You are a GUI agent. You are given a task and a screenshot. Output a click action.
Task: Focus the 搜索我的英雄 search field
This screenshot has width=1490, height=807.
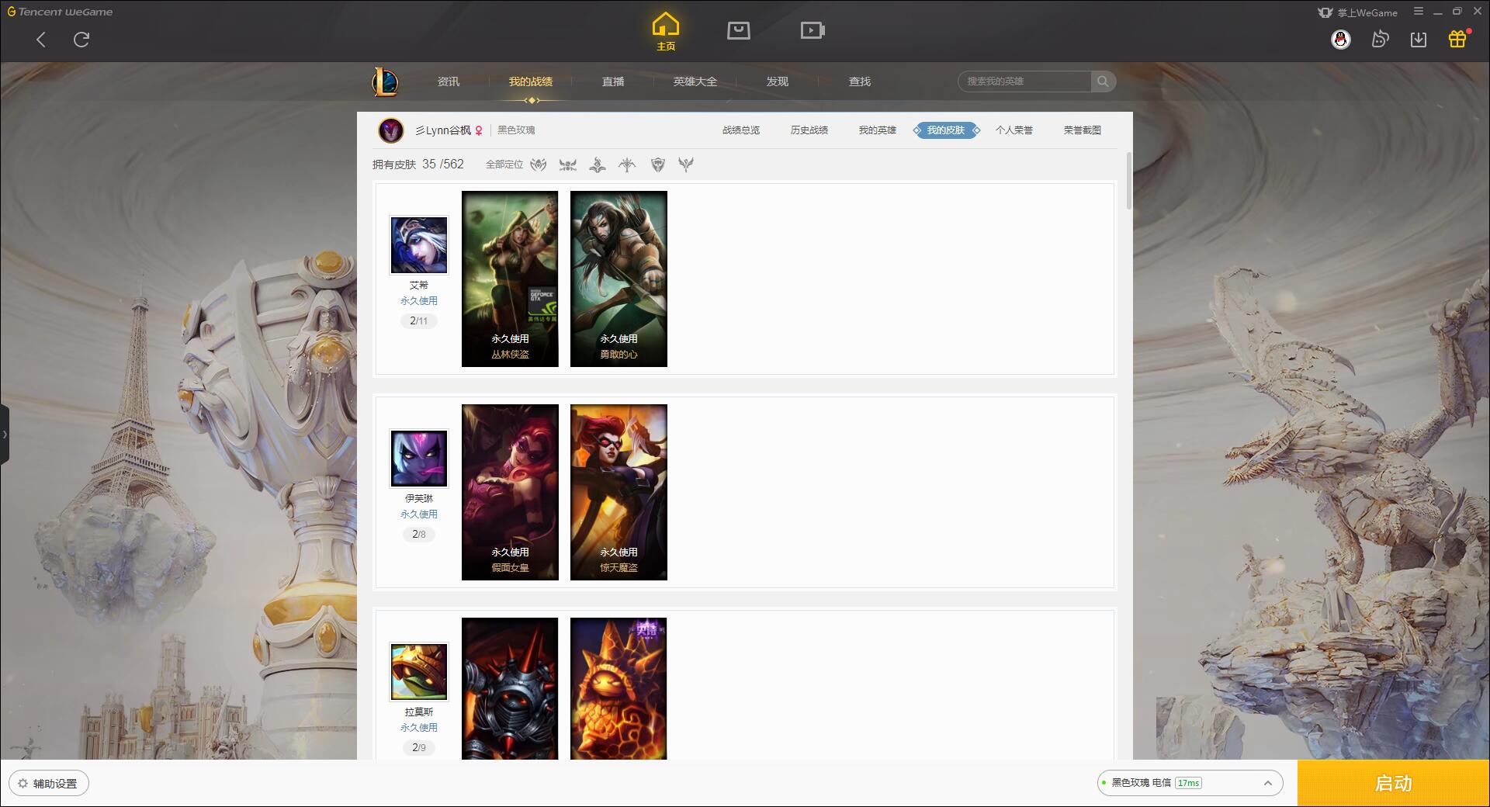tap(1024, 81)
